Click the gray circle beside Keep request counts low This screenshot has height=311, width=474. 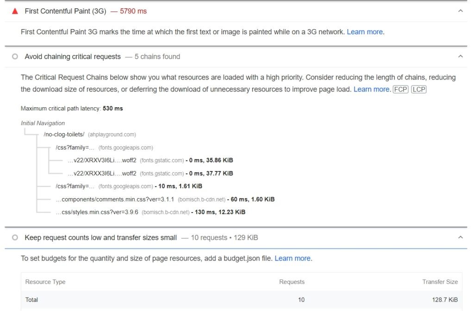tap(15, 238)
